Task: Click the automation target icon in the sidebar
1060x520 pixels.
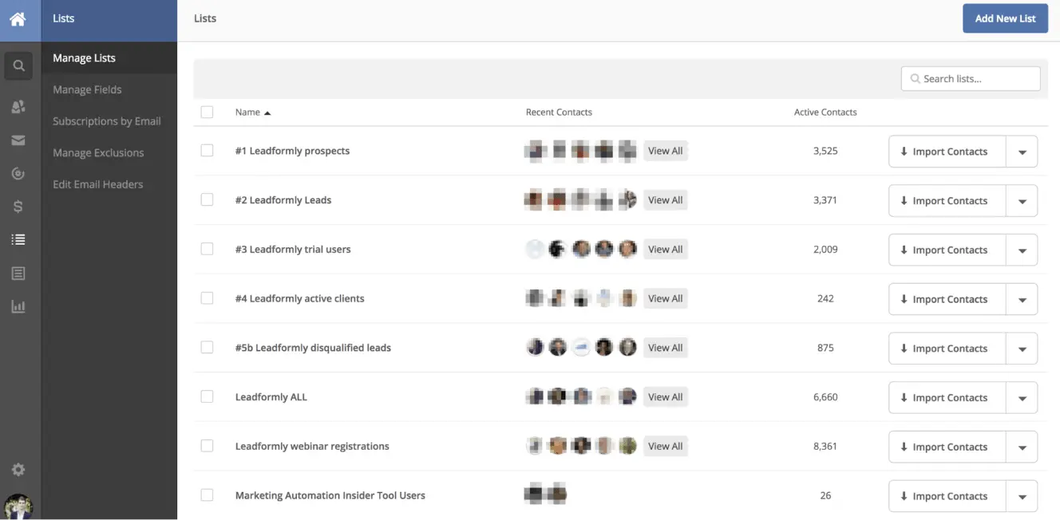Action: tap(18, 173)
